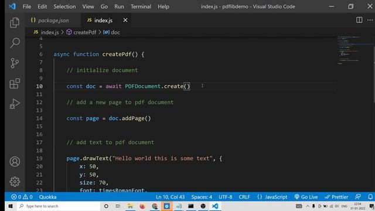Viewport: 375px width, 211px height.
Task: Show hidden system tray icons
Action: tap(308, 206)
